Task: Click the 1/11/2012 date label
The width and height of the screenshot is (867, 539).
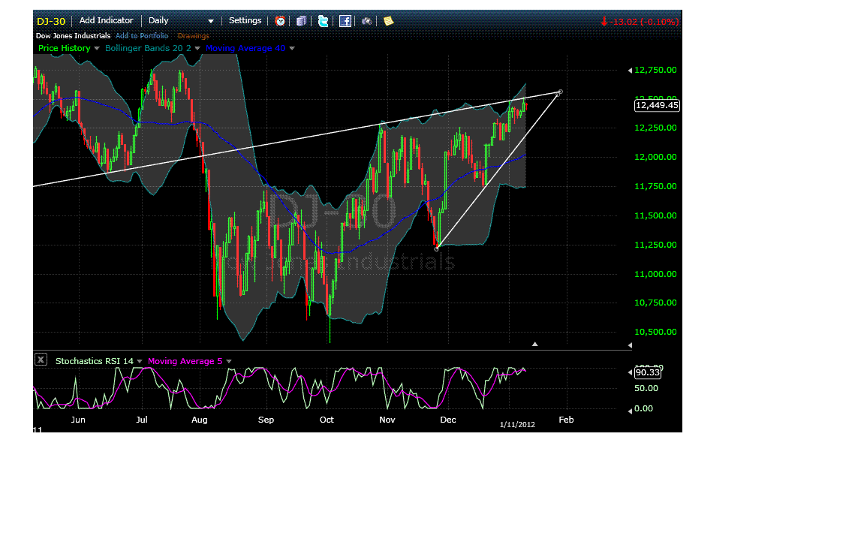Action: [517, 425]
